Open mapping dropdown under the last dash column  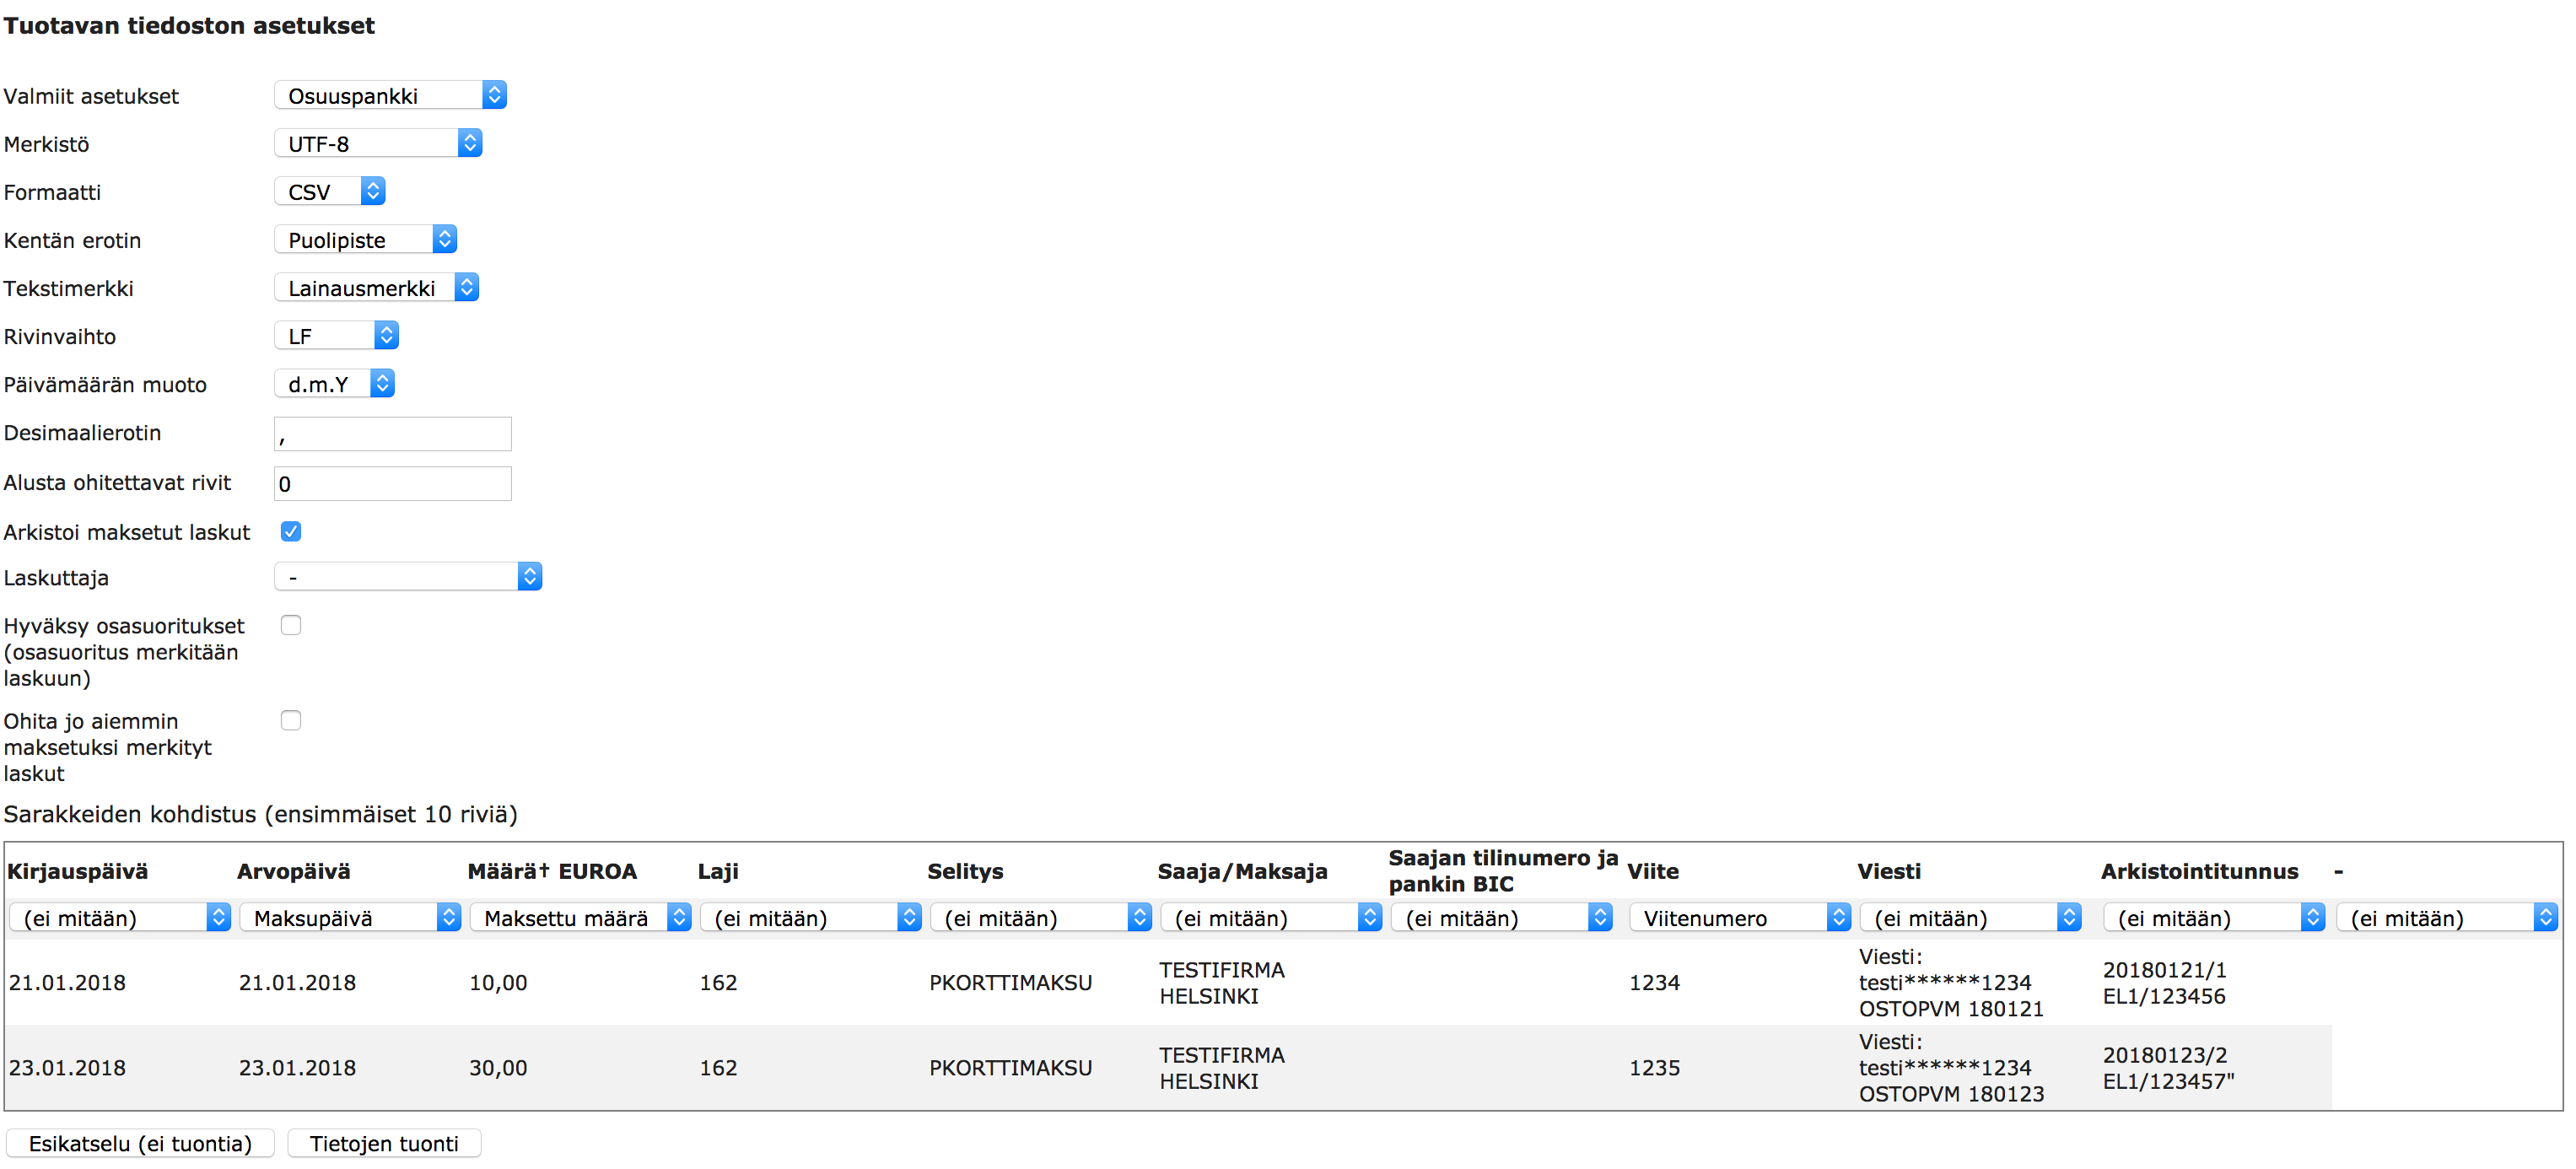pyautogui.click(x=2447, y=917)
